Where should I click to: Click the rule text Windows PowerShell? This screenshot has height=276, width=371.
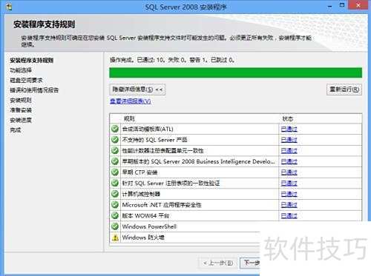click(149, 226)
